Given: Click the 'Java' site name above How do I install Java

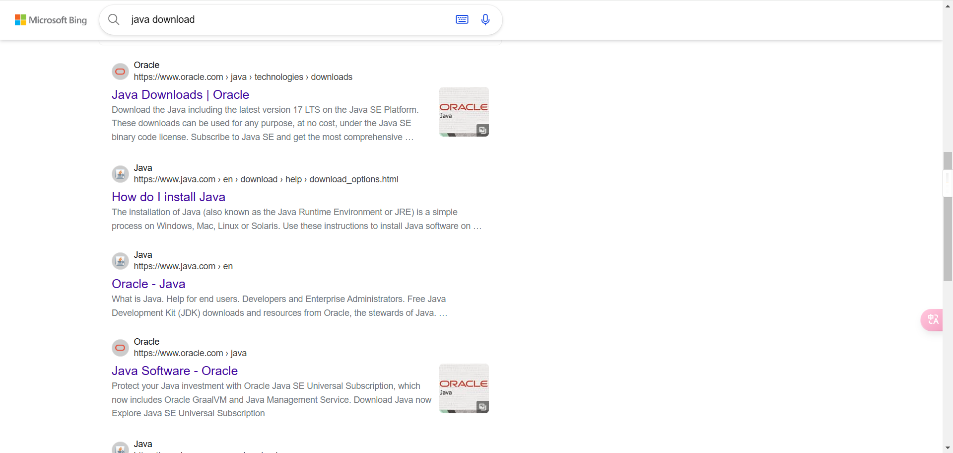Looking at the screenshot, I should pos(143,168).
